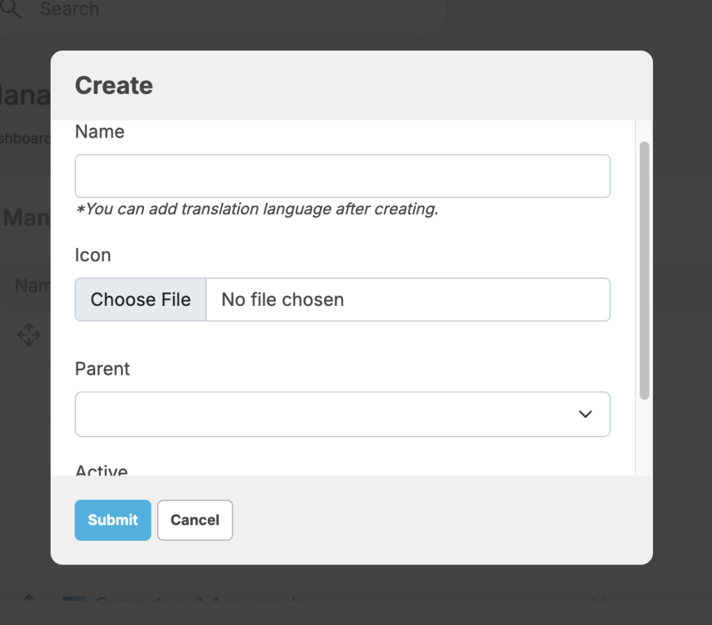Click the Parent dropdown chevron arrow
The height and width of the screenshot is (625, 712).
[x=585, y=414]
